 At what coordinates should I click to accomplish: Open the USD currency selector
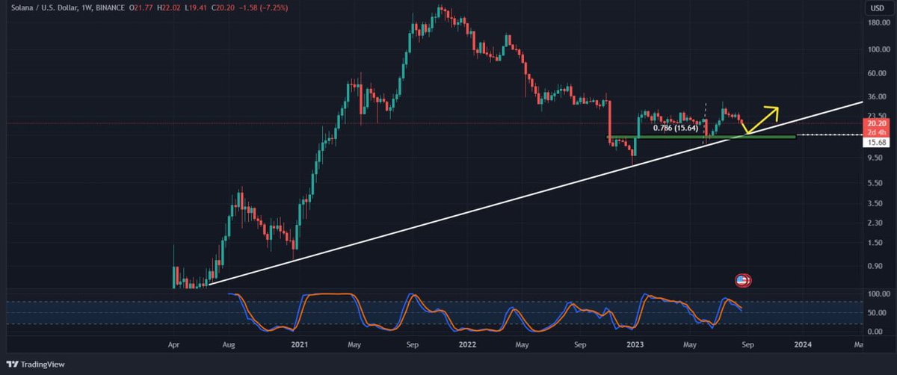[876, 8]
